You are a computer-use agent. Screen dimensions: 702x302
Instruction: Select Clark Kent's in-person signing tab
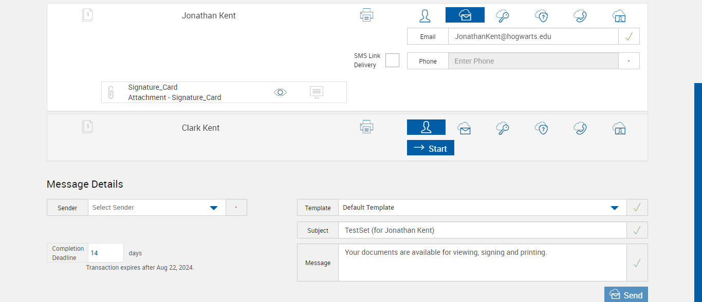(x=426, y=127)
